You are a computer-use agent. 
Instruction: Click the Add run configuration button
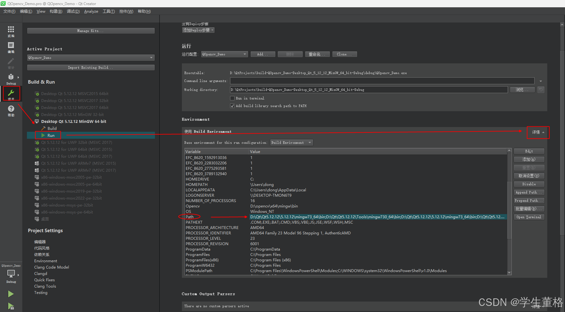263,54
